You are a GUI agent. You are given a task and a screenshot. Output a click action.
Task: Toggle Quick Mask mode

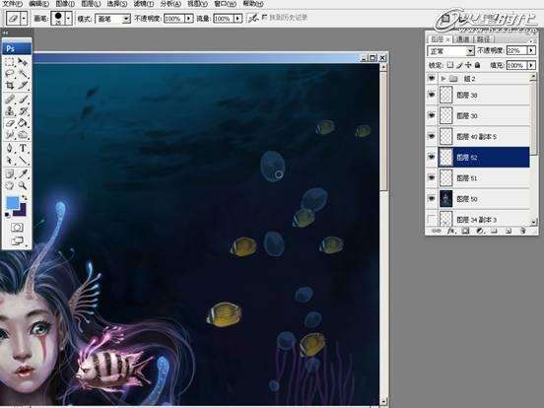[17, 228]
